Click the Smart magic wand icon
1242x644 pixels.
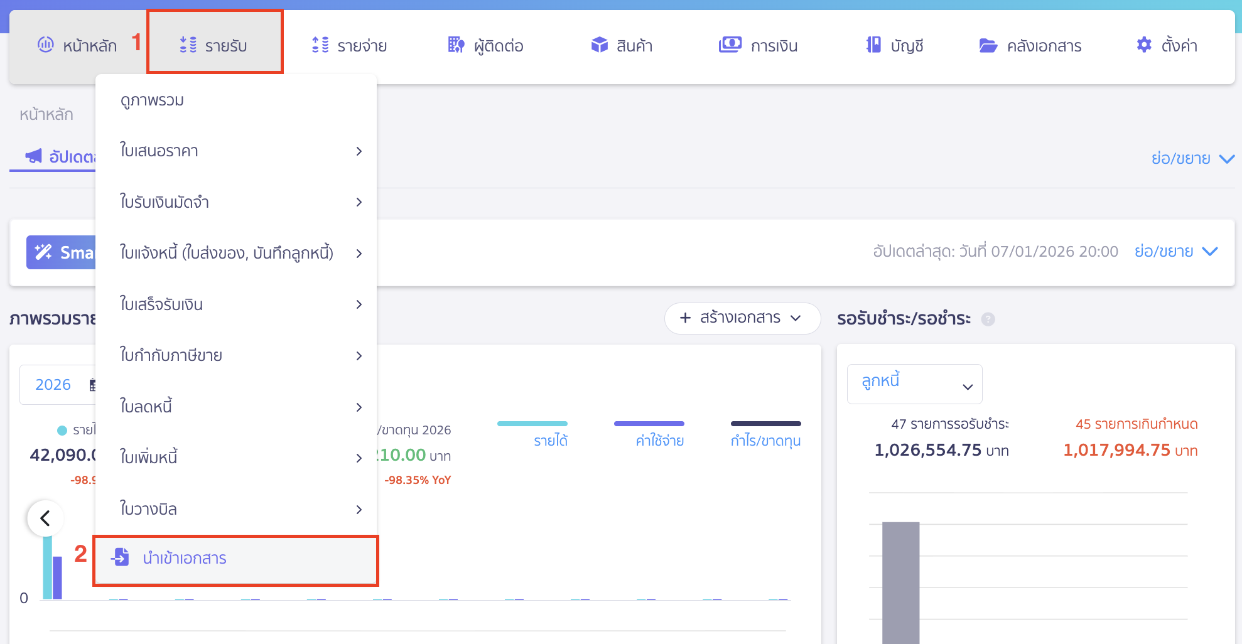point(44,252)
